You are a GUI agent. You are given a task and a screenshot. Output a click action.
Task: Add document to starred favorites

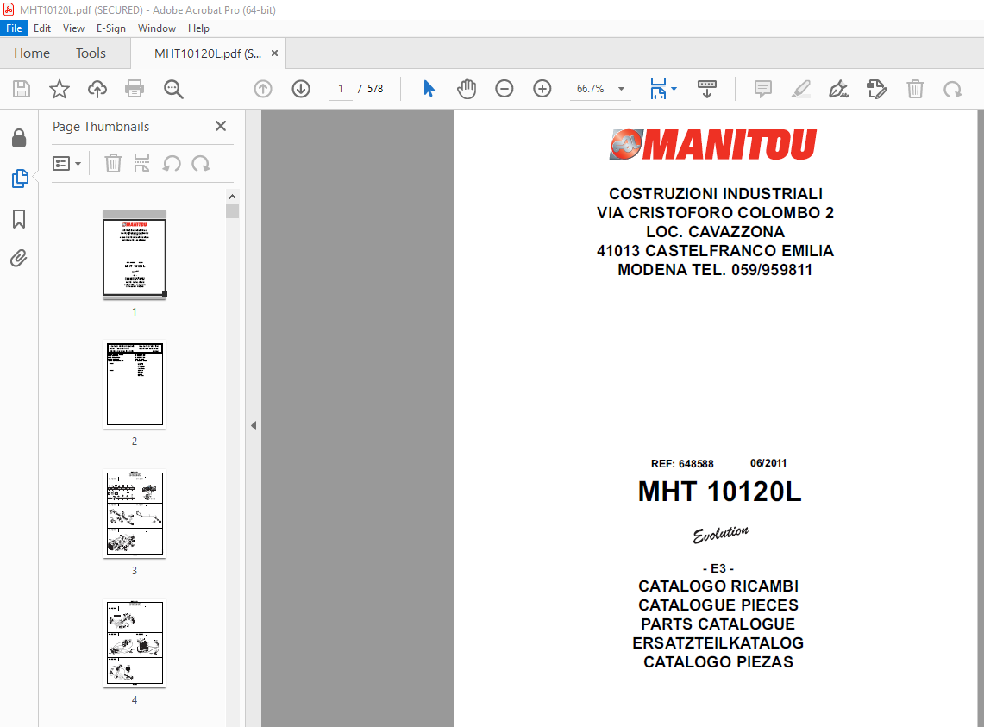pyautogui.click(x=59, y=89)
